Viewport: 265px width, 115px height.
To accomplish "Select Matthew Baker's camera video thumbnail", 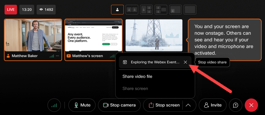I will [x=33, y=35].
